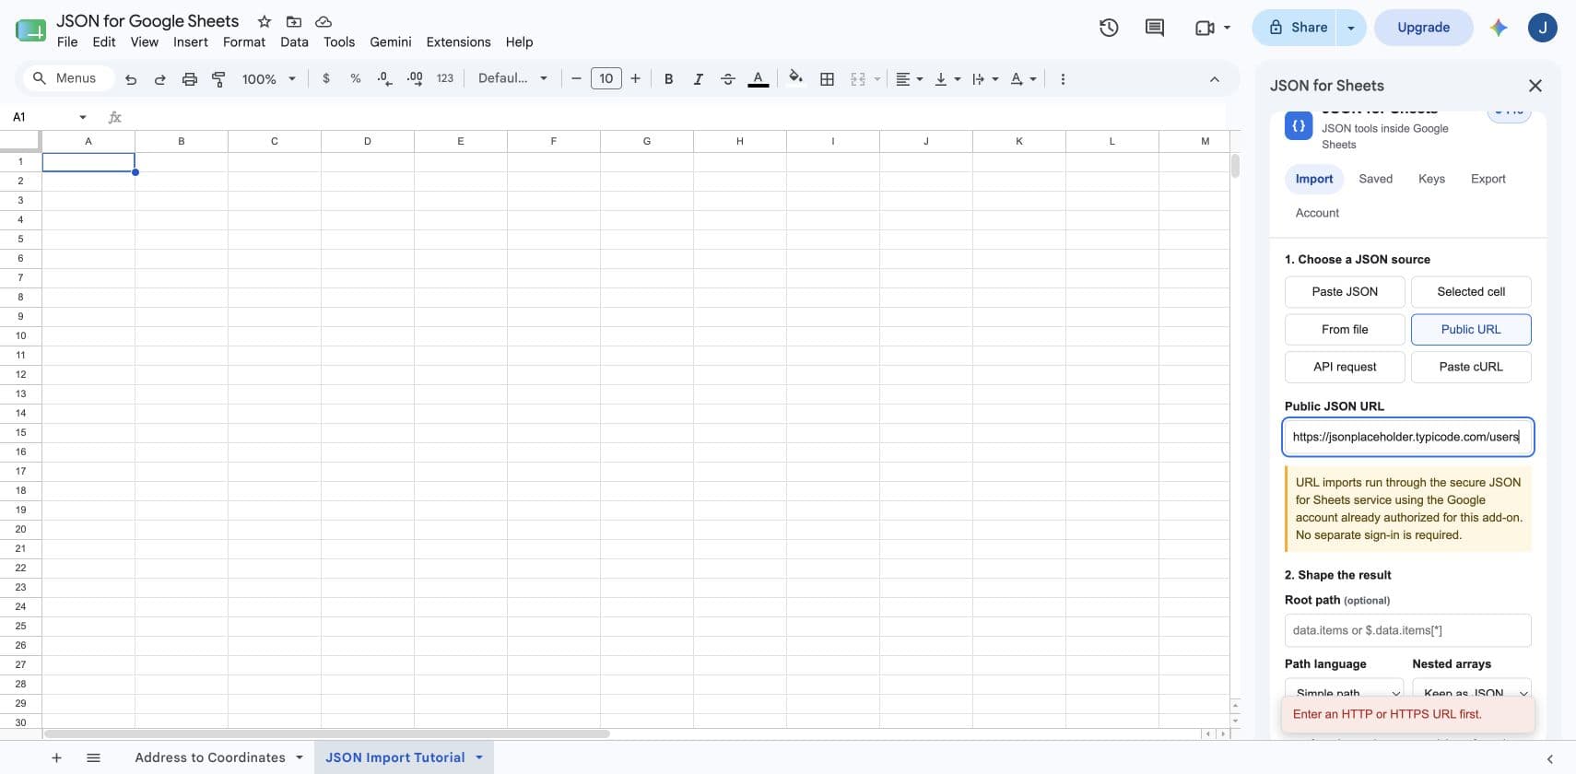Show all sheets list icon
The width and height of the screenshot is (1576, 774).
tap(93, 757)
